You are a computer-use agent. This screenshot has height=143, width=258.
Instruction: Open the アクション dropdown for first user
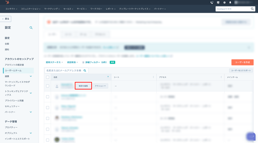pyautogui.click(x=100, y=86)
